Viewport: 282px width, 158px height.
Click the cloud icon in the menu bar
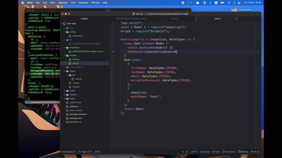[x=197, y=3]
